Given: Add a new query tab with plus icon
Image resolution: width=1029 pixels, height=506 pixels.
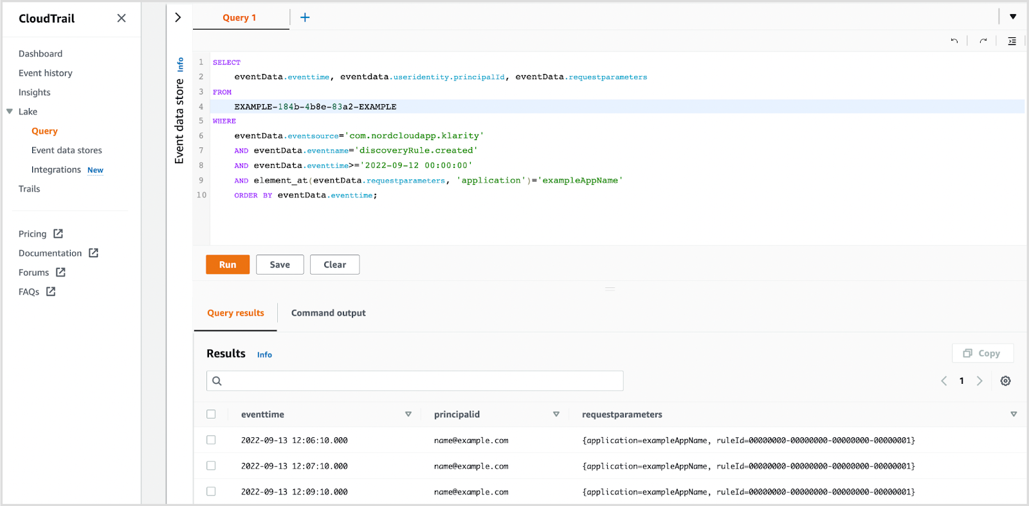Looking at the screenshot, I should coord(305,17).
